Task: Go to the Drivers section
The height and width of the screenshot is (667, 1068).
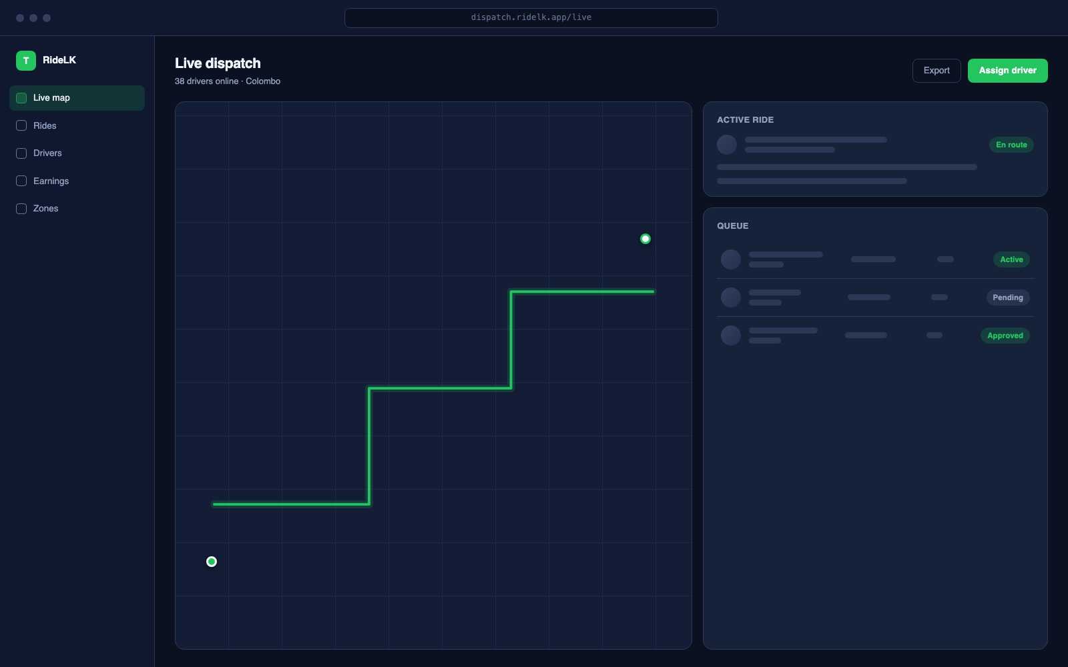Action: click(x=77, y=153)
